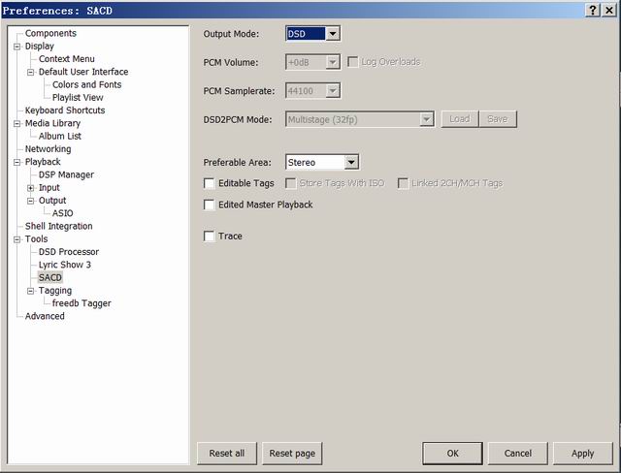Collapse the Tools tree node
Viewport: 621px width, 473px height.
point(16,239)
